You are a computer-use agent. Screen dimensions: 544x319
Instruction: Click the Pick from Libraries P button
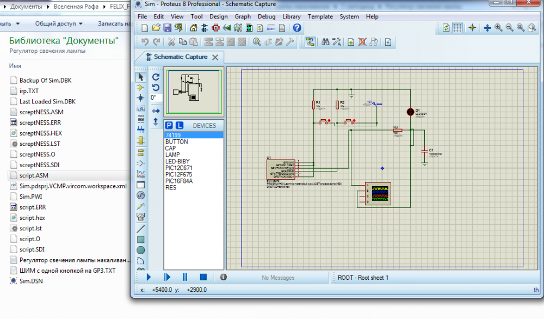(169, 125)
